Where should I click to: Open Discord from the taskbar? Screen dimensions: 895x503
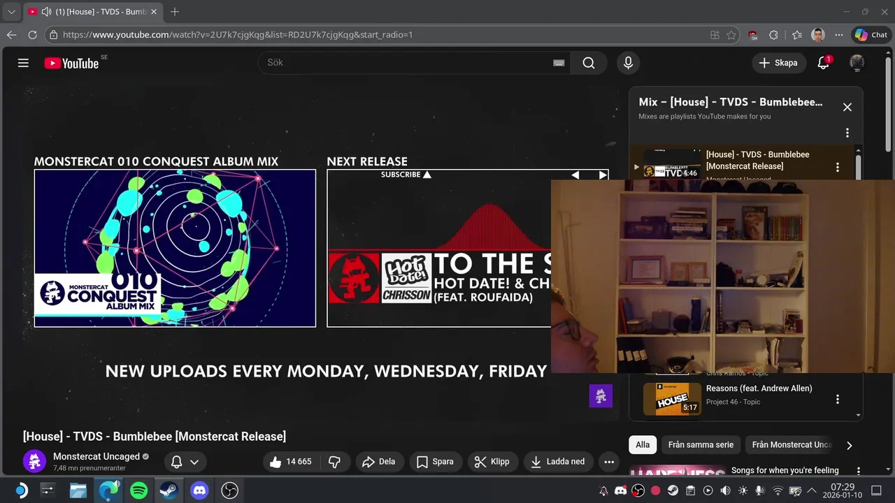(x=199, y=490)
